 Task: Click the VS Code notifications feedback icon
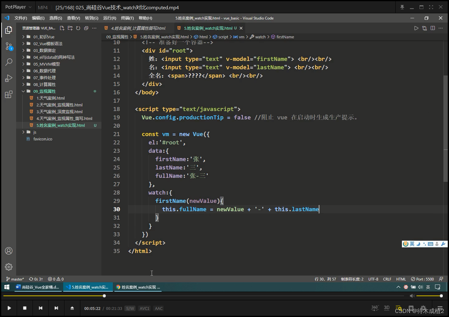tap(441, 279)
